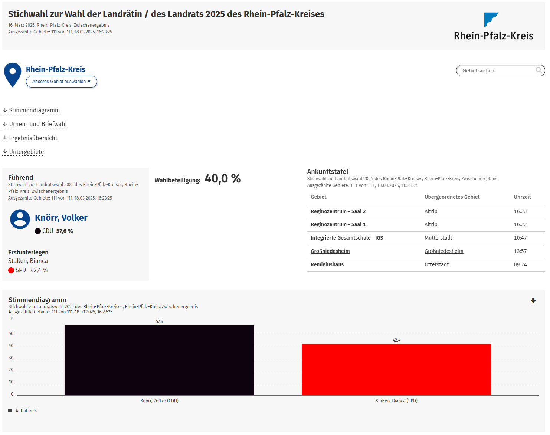Focus the Gebiet suchen search field
Screen dimensions: 550x435
(500, 70)
